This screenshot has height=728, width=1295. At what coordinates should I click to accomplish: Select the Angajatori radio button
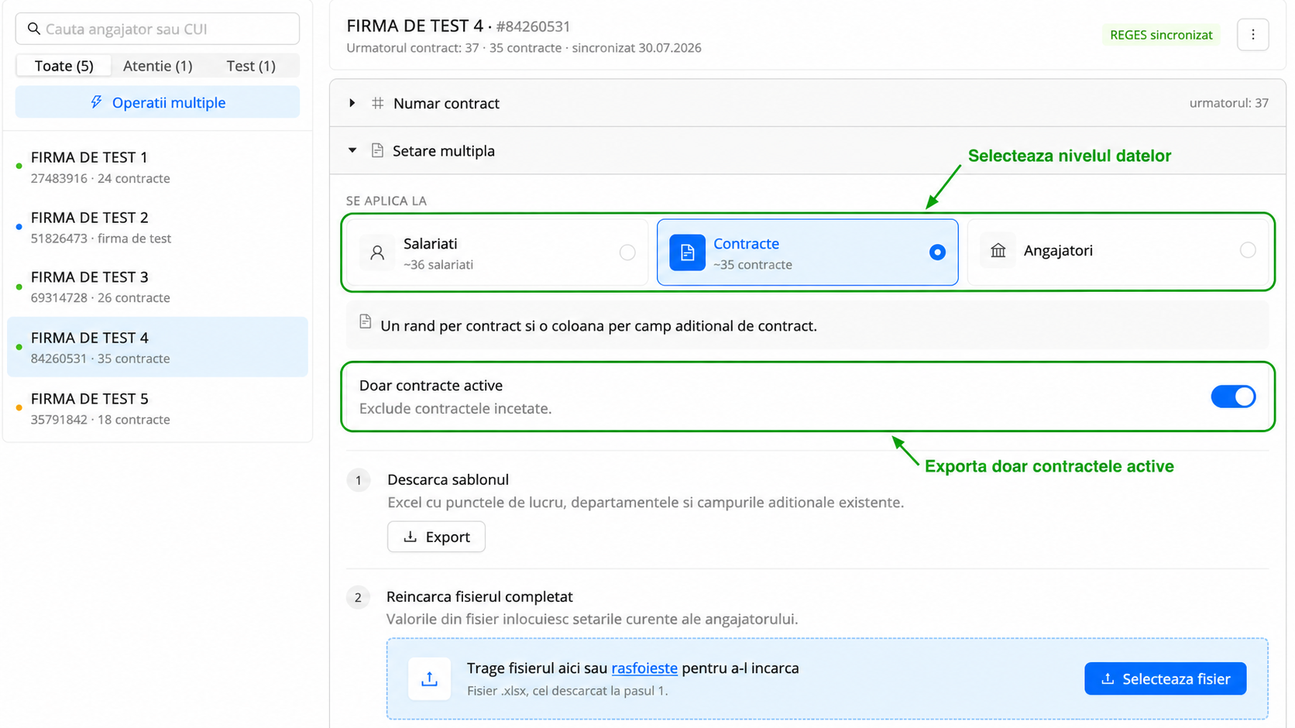click(x=1248, y=250)
